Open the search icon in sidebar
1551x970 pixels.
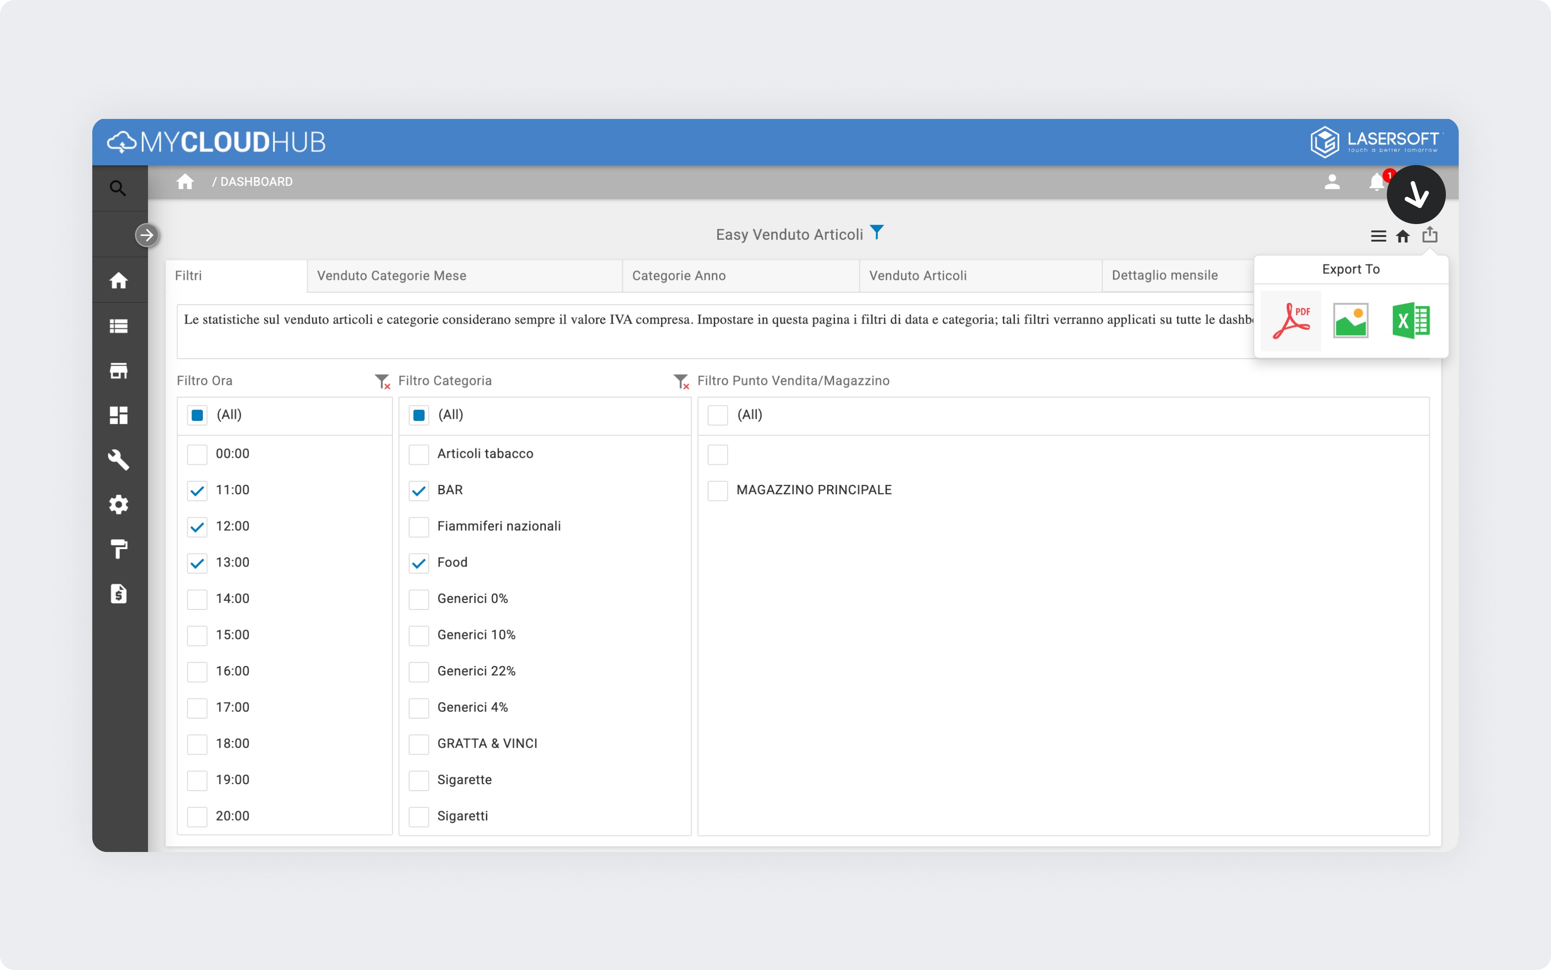coord(118,188)
